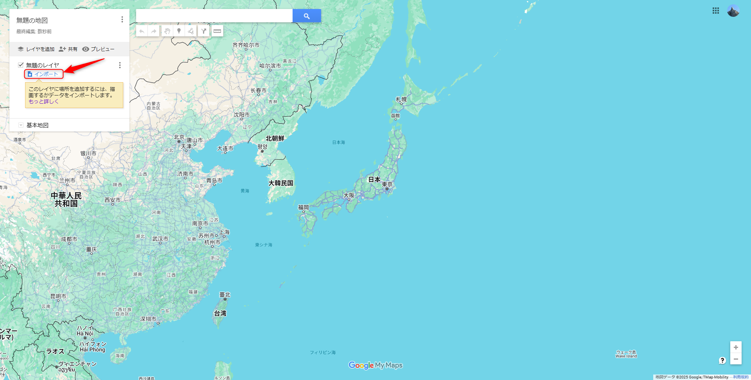Select the Add directions tool

[204, 31]
